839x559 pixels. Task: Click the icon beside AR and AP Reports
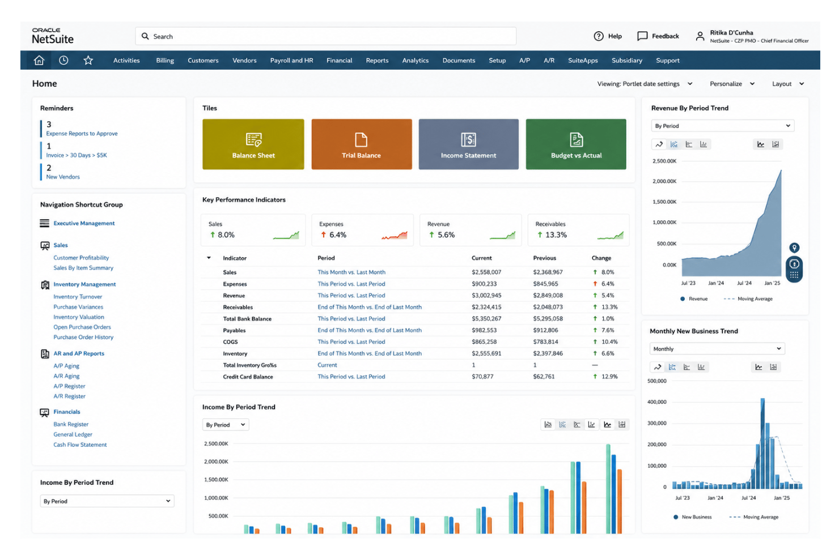point(45,354)
